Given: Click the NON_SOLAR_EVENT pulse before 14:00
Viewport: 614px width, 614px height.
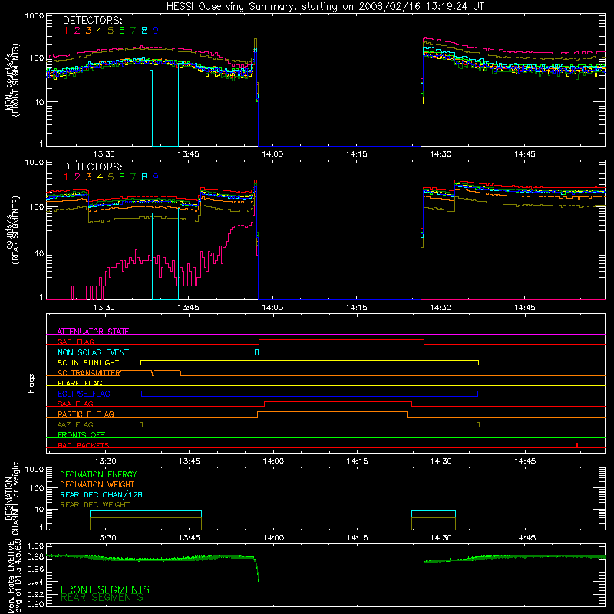Looking at the screenshot, I should [x=256, y=352].
